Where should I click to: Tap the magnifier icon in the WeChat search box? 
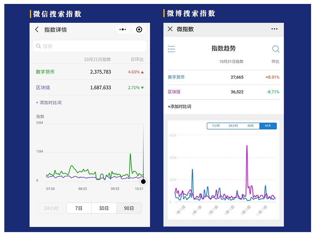tap(38, 46)
